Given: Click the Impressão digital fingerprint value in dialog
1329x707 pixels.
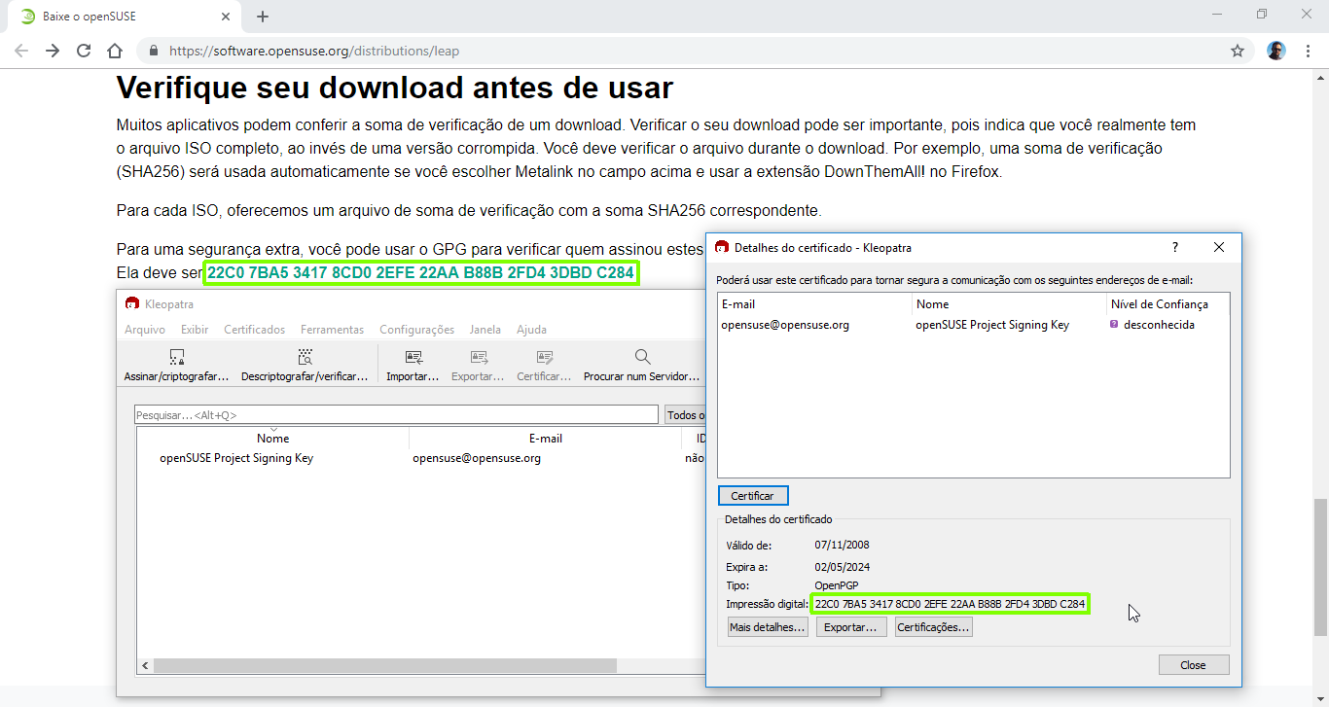Looking at the screenshot, I should point(950,604).
